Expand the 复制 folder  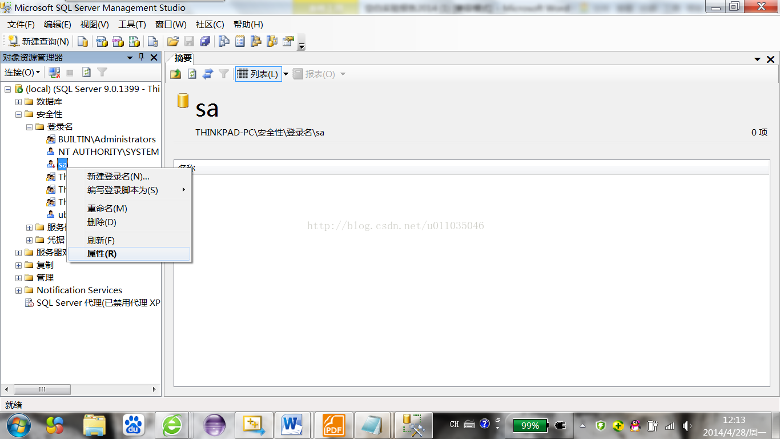pyautogui.click(x=19, y=265)
